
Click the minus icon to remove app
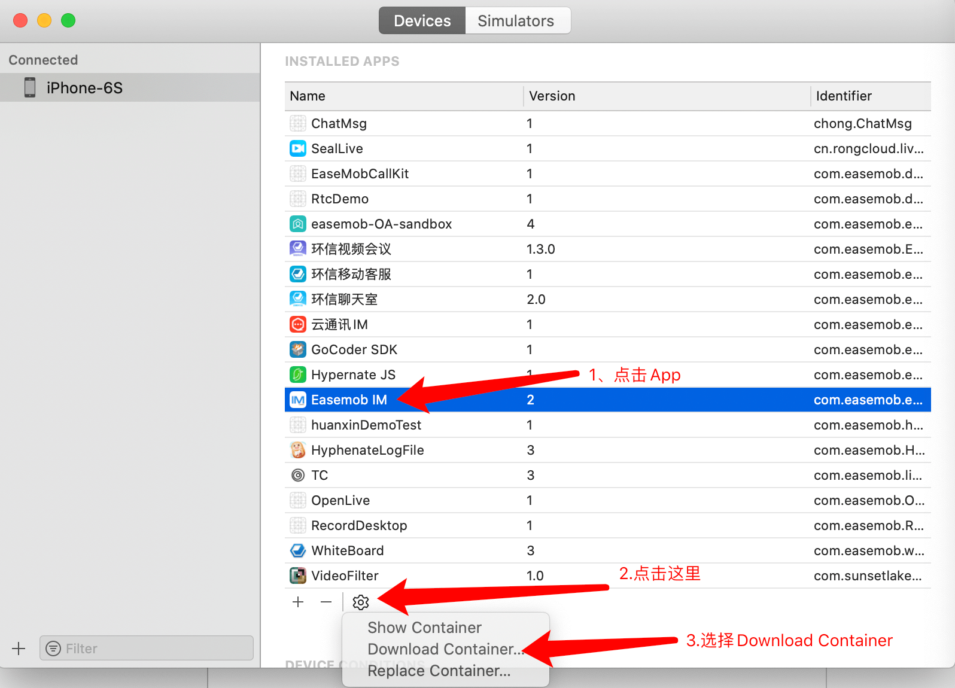coord(326,602)
